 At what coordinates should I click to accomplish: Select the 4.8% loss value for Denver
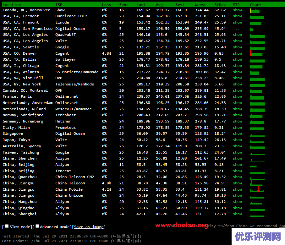[107, 53]
